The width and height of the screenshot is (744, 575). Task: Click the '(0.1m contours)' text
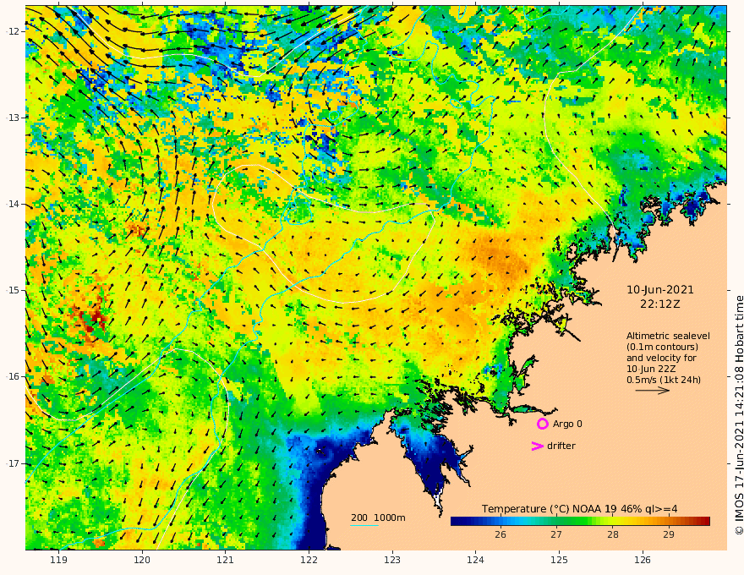662,347
